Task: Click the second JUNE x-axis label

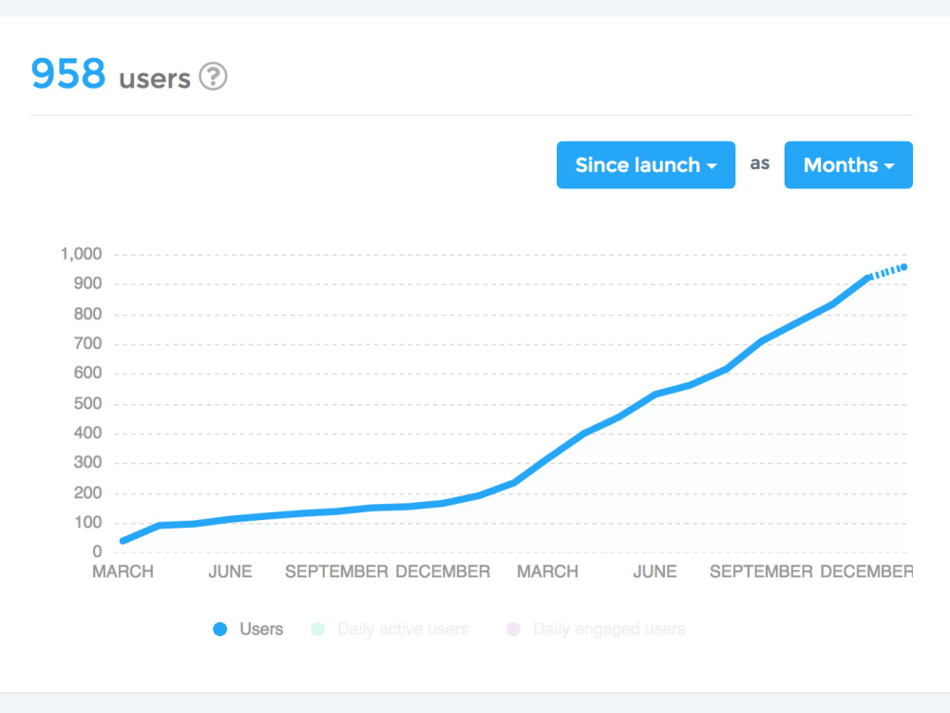Action: pos(655,571)
